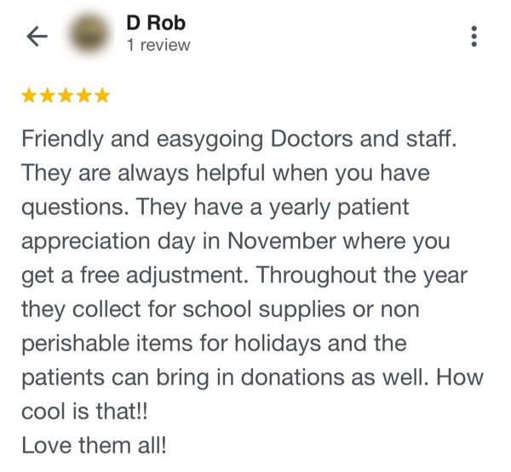Click the fifth yellow rating star
Image resolution: width=511 pixels, height=472 pixels.
pyautogui.click(x=102, y=95)
